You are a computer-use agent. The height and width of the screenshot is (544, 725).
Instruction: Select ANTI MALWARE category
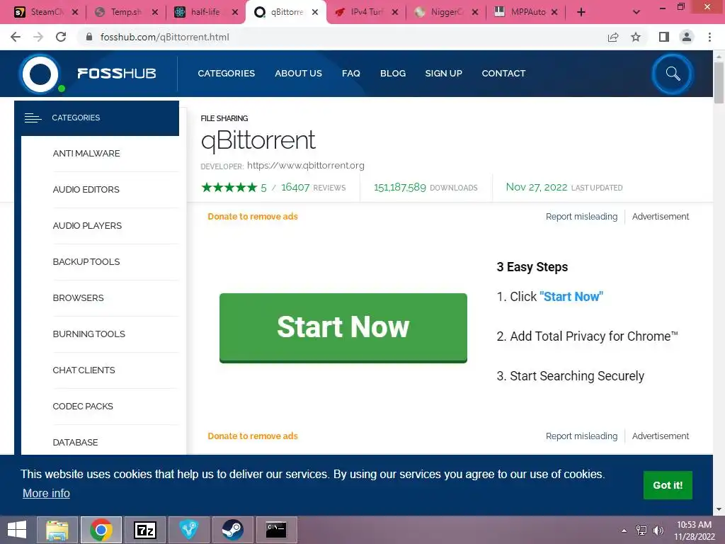click(86, 154)
